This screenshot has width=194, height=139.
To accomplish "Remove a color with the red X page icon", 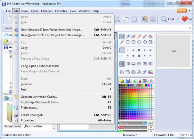I will click(x=139, y=81).
